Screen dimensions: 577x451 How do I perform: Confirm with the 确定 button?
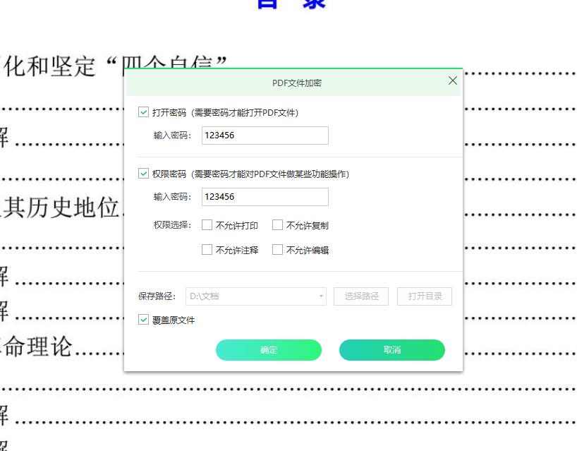(x=269, y=350)
